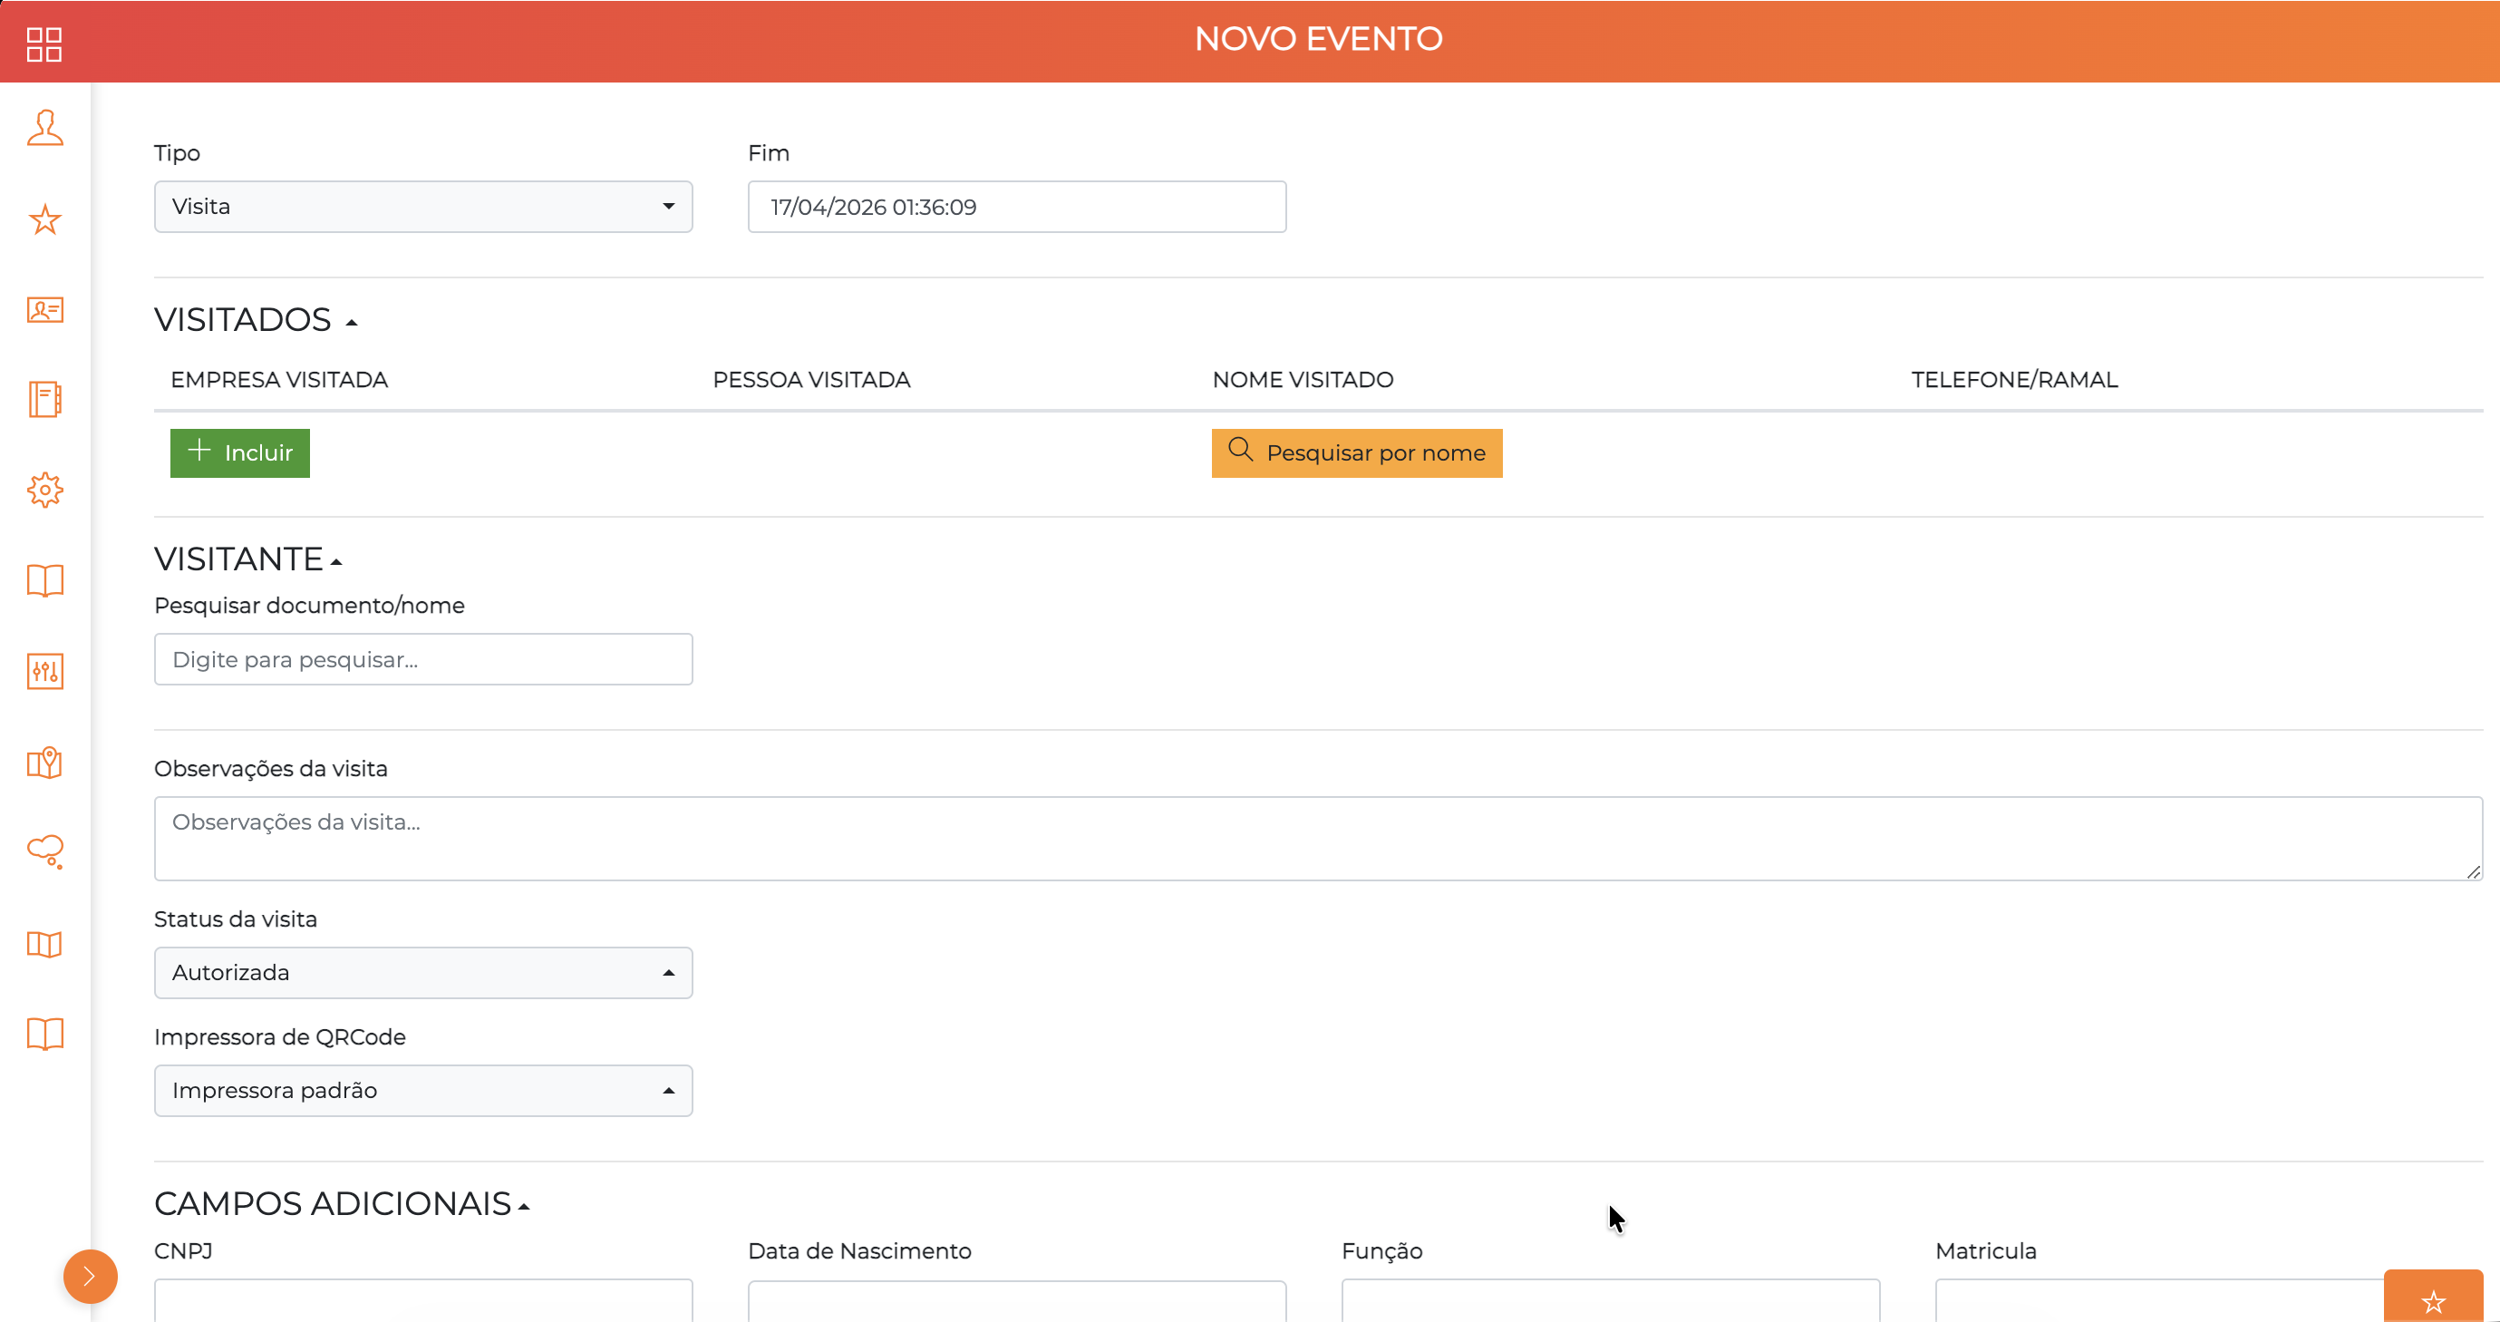Click the Fim date-time field

tap(1017, 207)
